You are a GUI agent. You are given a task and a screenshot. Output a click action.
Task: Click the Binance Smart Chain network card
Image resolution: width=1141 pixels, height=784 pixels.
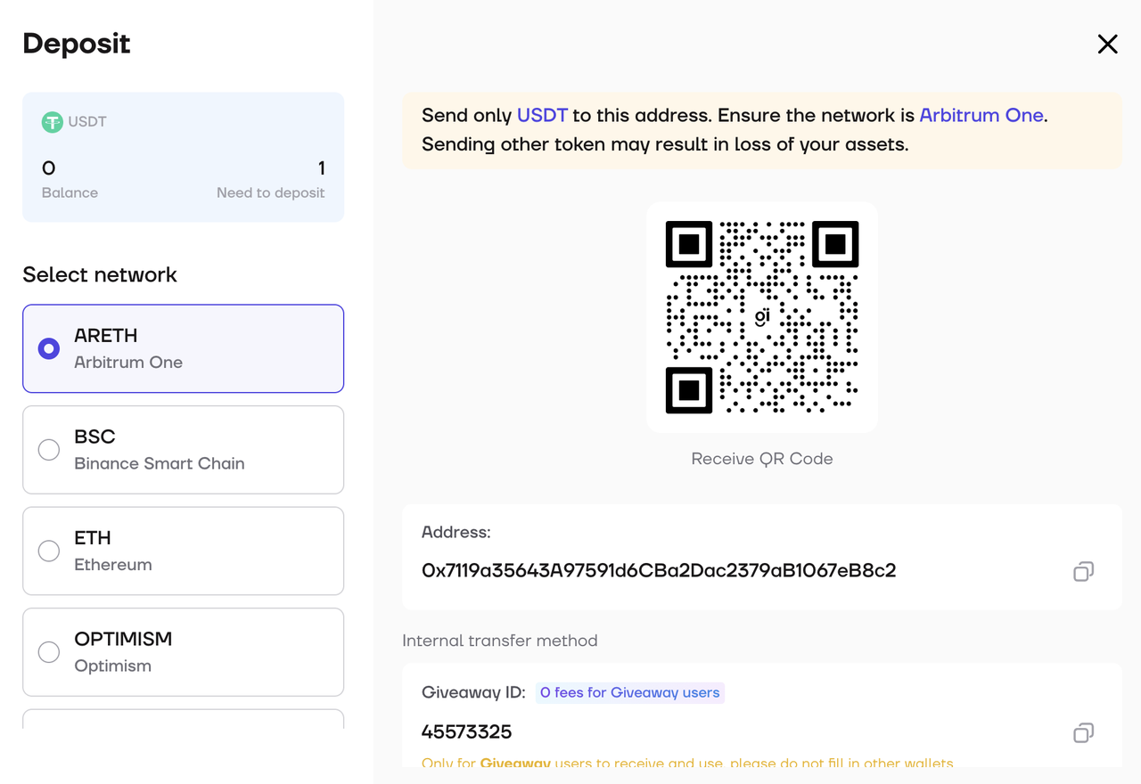(183, 450)
